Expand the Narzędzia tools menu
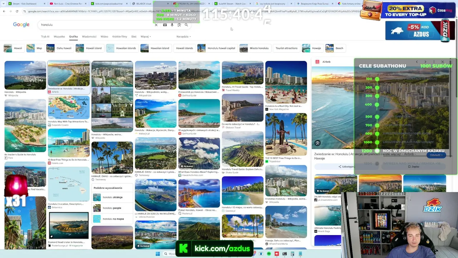 [x=184, y=37]
